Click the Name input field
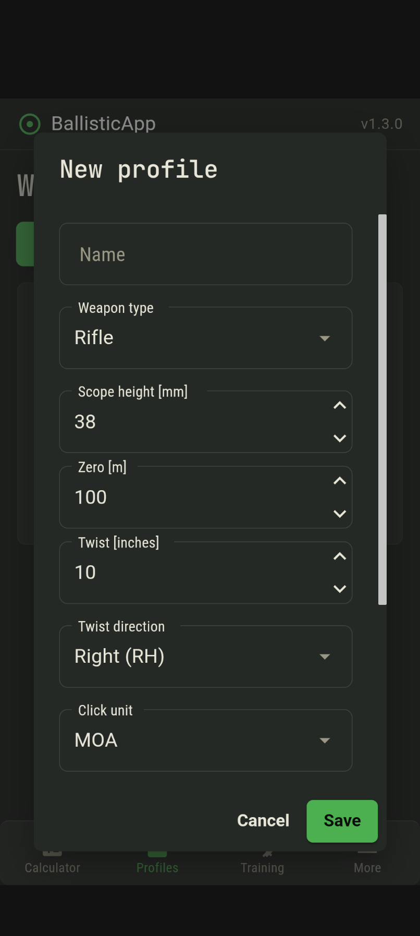 click(206, 254)
